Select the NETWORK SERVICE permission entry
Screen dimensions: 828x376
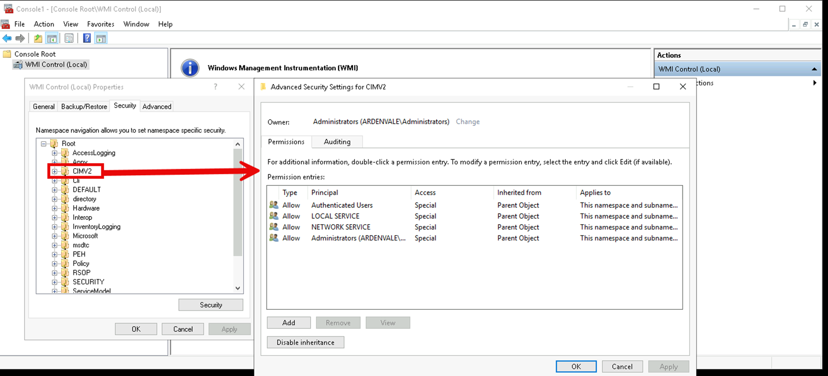click(341, 227)
